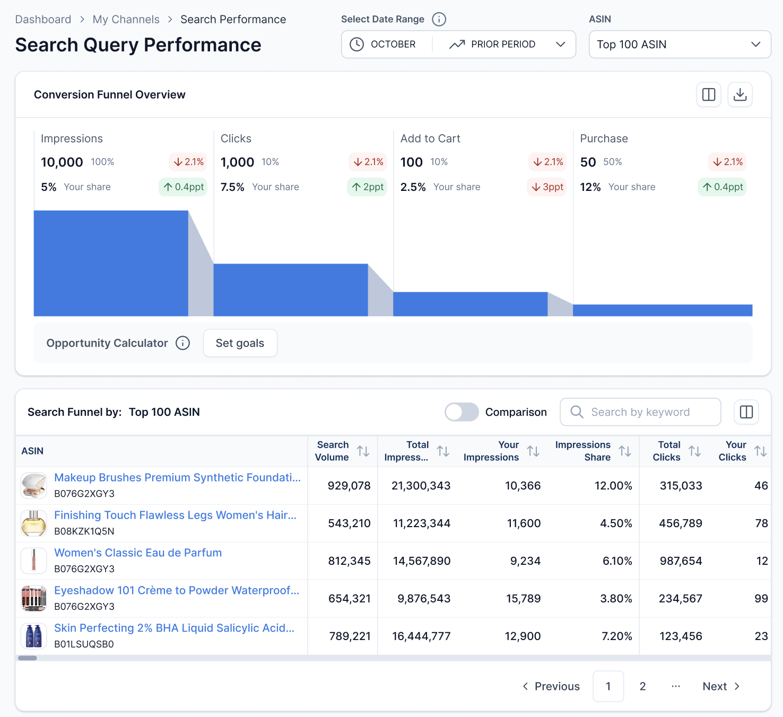Download the Conversion Funnel Overview data
Image resolution: width=783 pixels, height=717 pixels.
click(740, 94)
